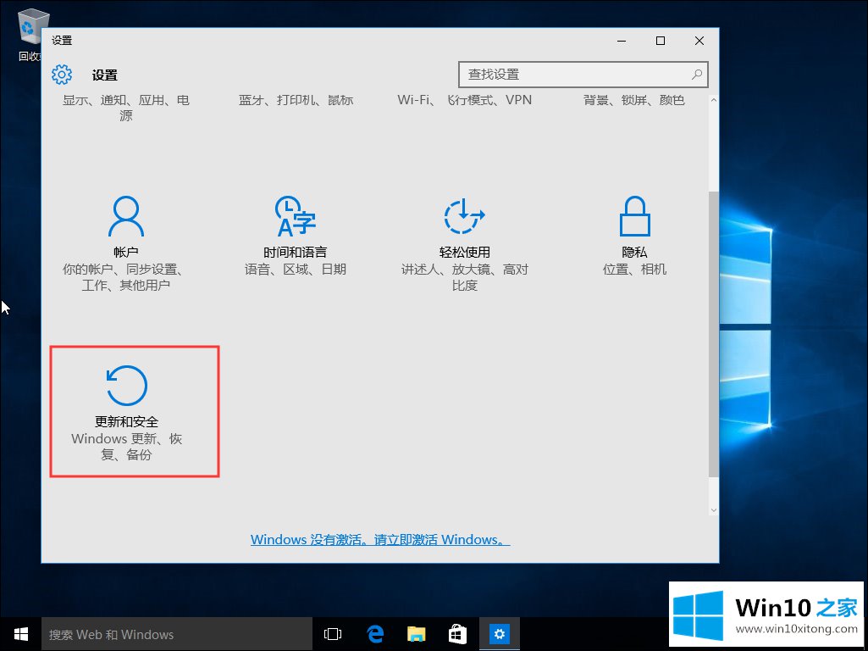Click the vertical scrollbar thumb in Settings
The height and width of the screenshot is (651, 868).
[x=714, y=334]
